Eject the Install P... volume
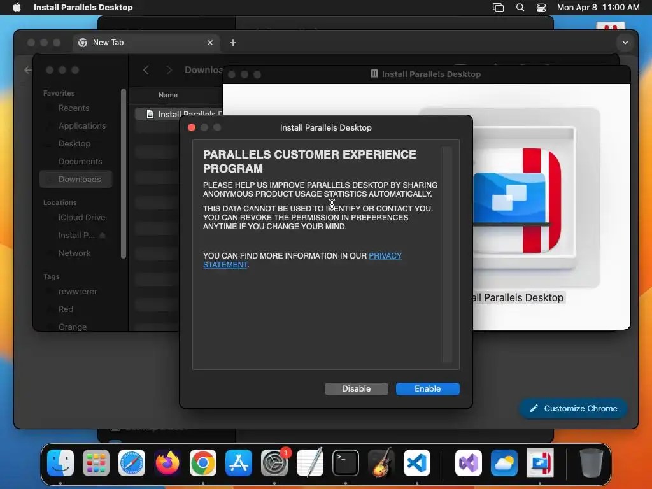 (103, 236)
